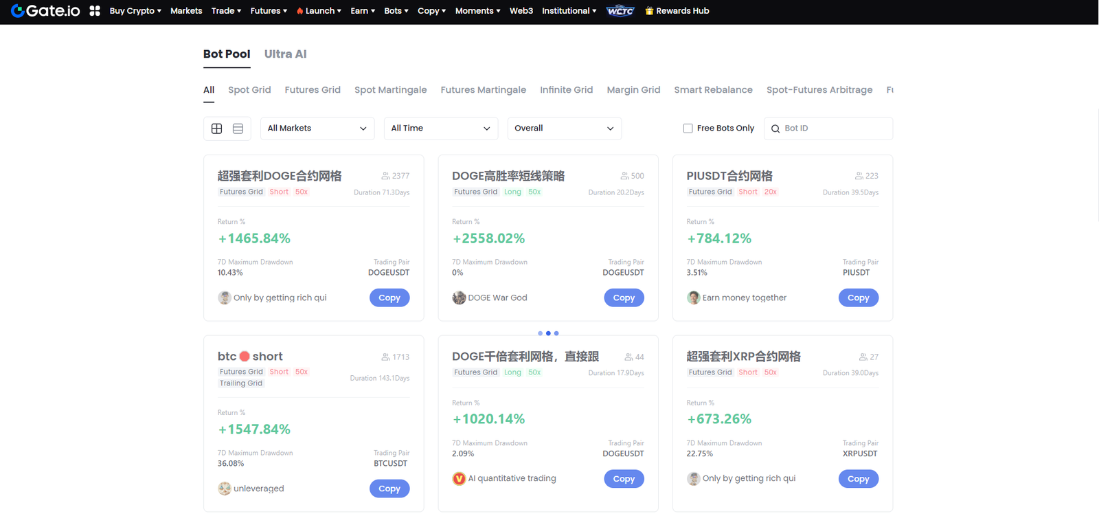The height and width of the screenshot is (516, 1099).
Task: Enable Free Bots Only checkbox
Action: [688, 128]
